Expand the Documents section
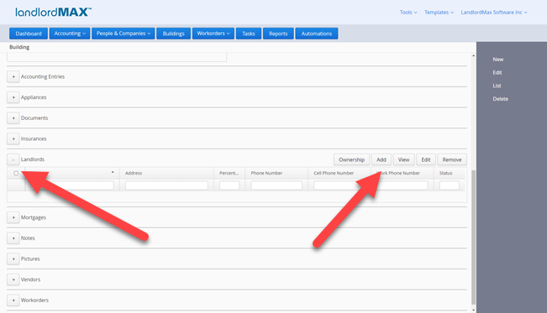Image resolution: width=547 pixels, height=313 pixels. point(13,118)
